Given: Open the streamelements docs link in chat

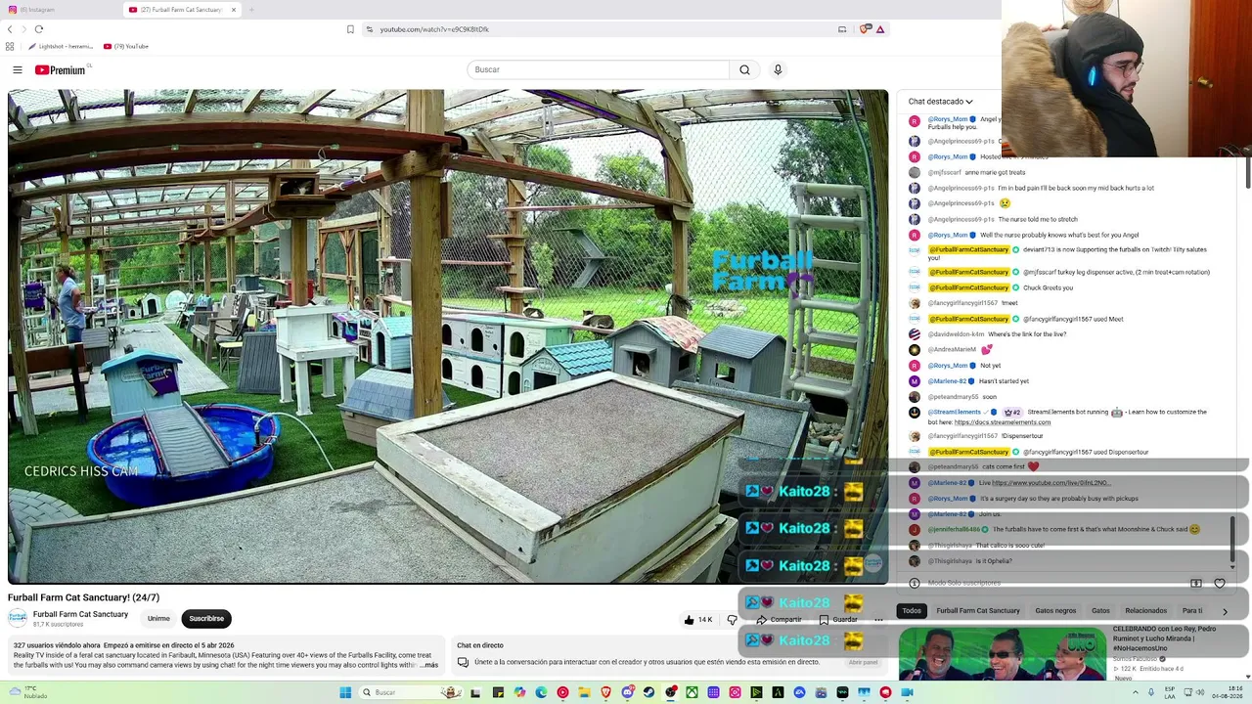Looking at the screenshot, I should tap(1002, 422).
